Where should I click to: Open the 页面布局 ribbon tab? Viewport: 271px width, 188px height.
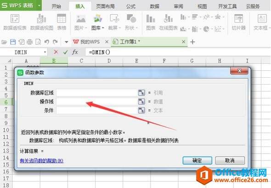[x=105, y=6]
